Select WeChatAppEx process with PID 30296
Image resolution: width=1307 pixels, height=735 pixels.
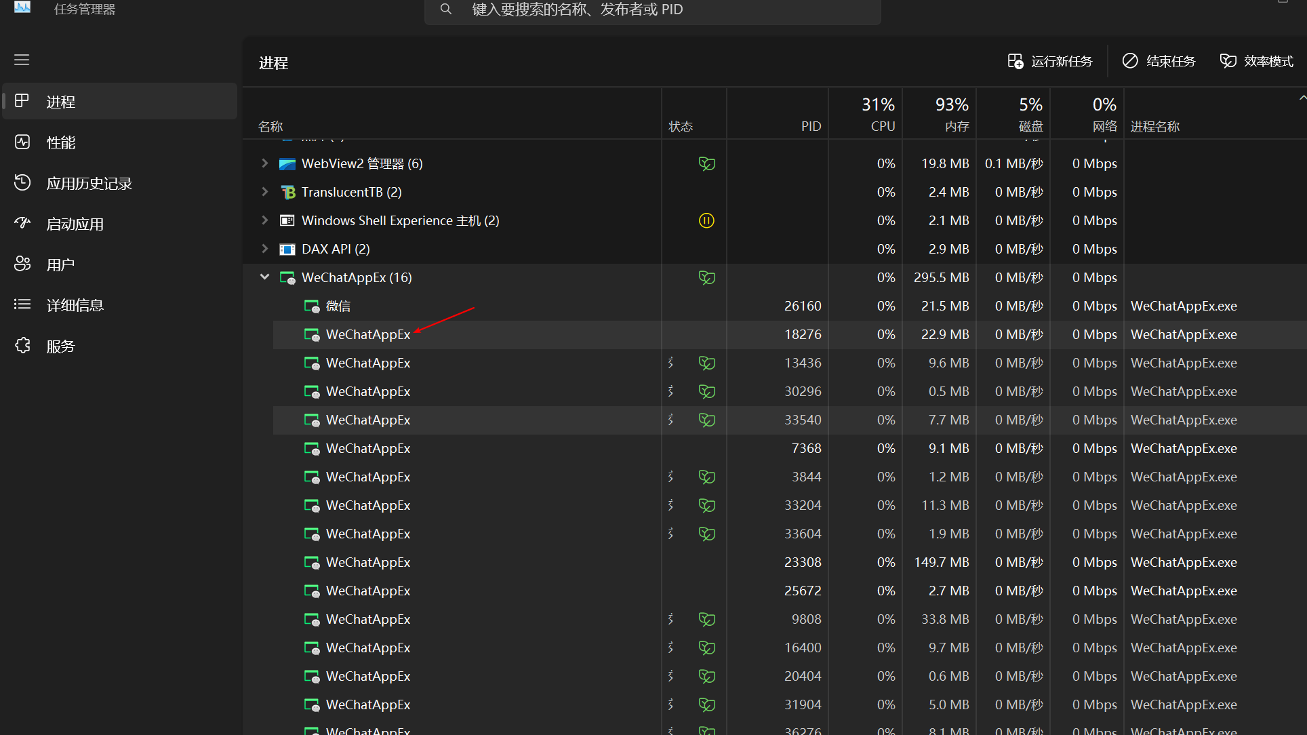point(790,392)
